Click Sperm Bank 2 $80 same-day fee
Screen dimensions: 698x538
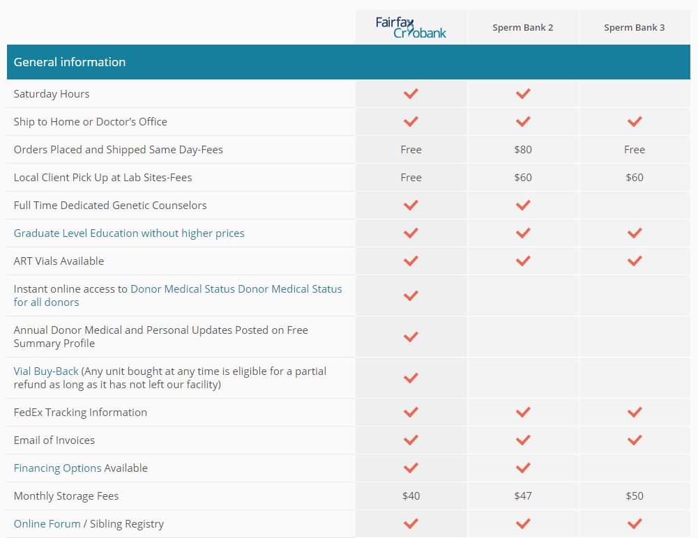coord(522,150)
